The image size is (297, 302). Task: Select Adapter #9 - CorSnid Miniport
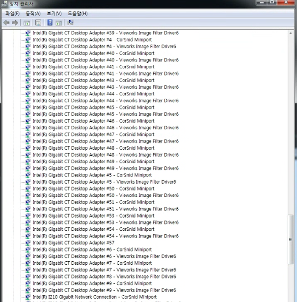pyautogui.click(x=92, y=283)
